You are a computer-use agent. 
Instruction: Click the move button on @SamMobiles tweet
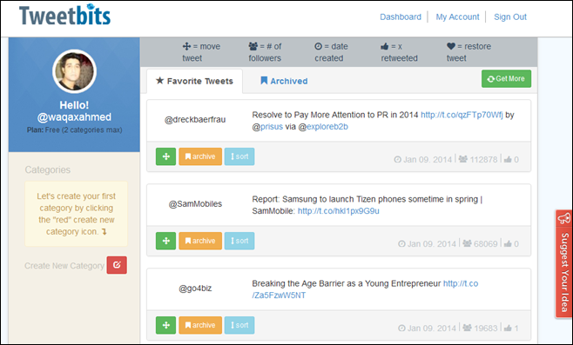(x=166, y=241)
